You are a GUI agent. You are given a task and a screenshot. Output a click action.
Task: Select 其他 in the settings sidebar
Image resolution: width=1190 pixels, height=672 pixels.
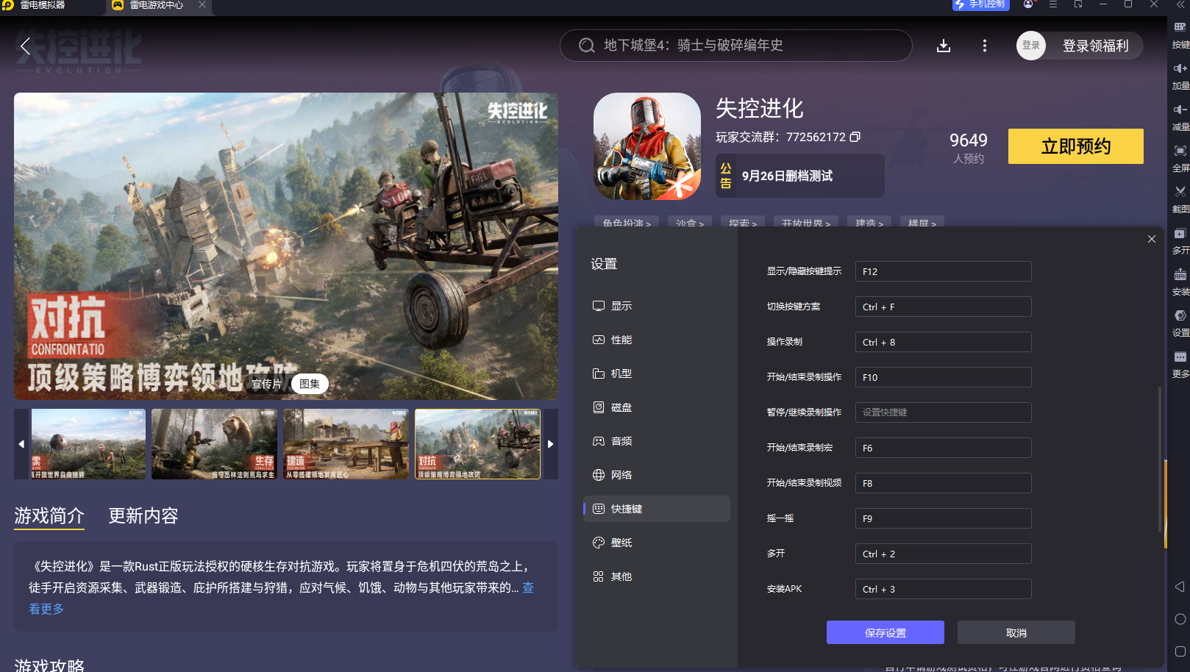657,576
